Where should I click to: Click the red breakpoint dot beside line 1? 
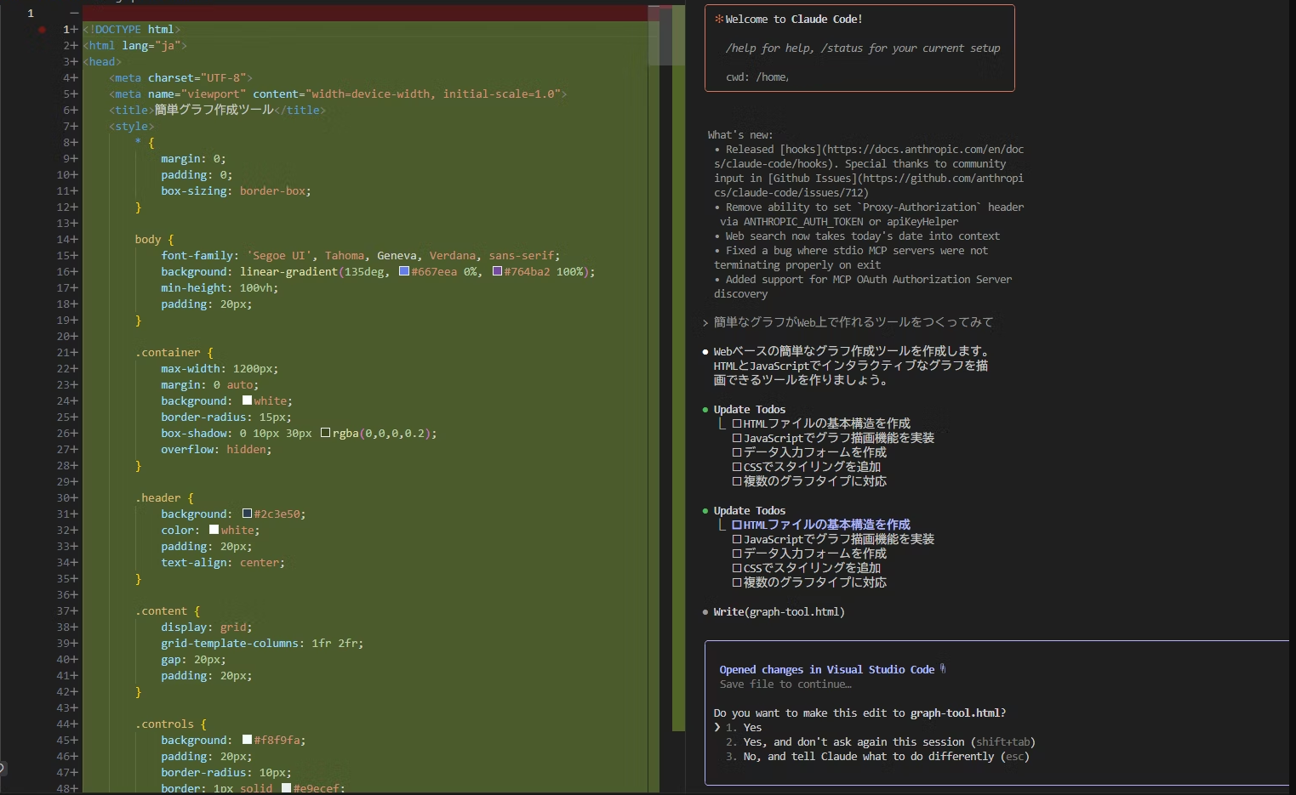[41, 29]
